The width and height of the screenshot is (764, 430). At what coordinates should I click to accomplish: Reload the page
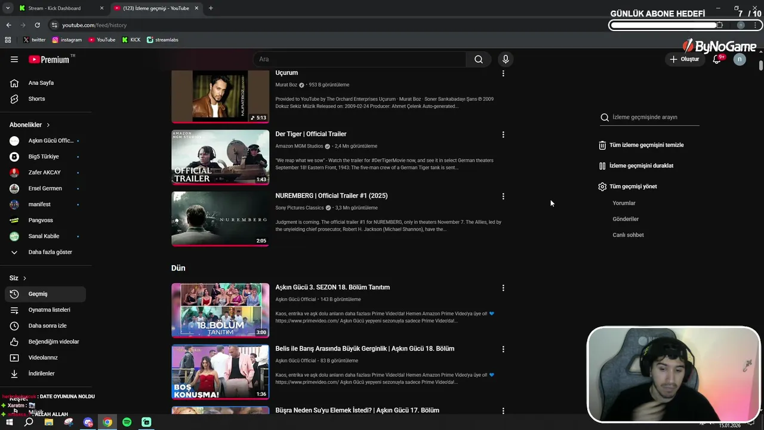coord(37,25)
